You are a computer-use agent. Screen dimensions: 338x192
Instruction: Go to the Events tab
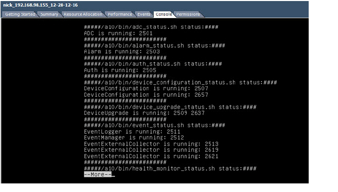pyautogui.click(x=144, y=14)
